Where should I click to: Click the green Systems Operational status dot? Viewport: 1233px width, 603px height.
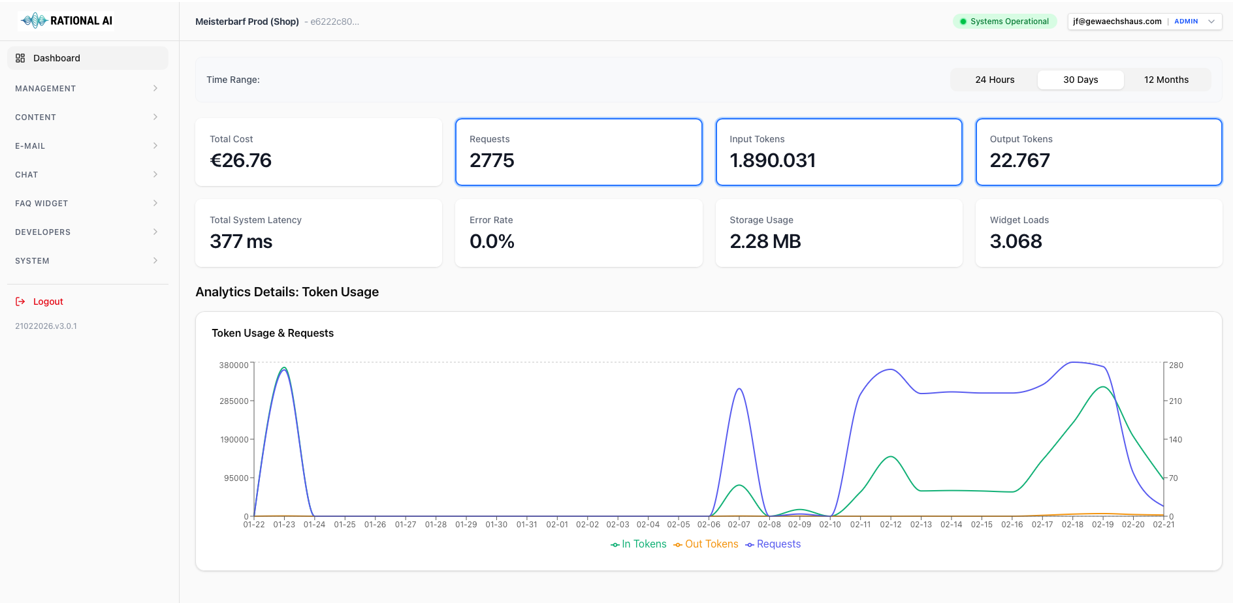[963, 22]
